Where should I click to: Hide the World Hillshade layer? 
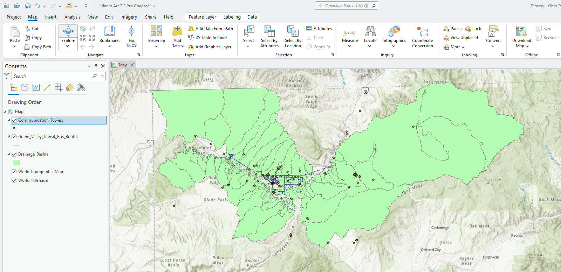pos(14,180)
